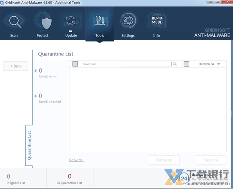233x189 pixels.
Task: Switch to the Settings tab label
Action: (128, 35)
